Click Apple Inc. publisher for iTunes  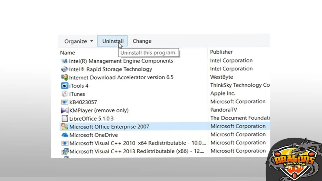point(223,93)
